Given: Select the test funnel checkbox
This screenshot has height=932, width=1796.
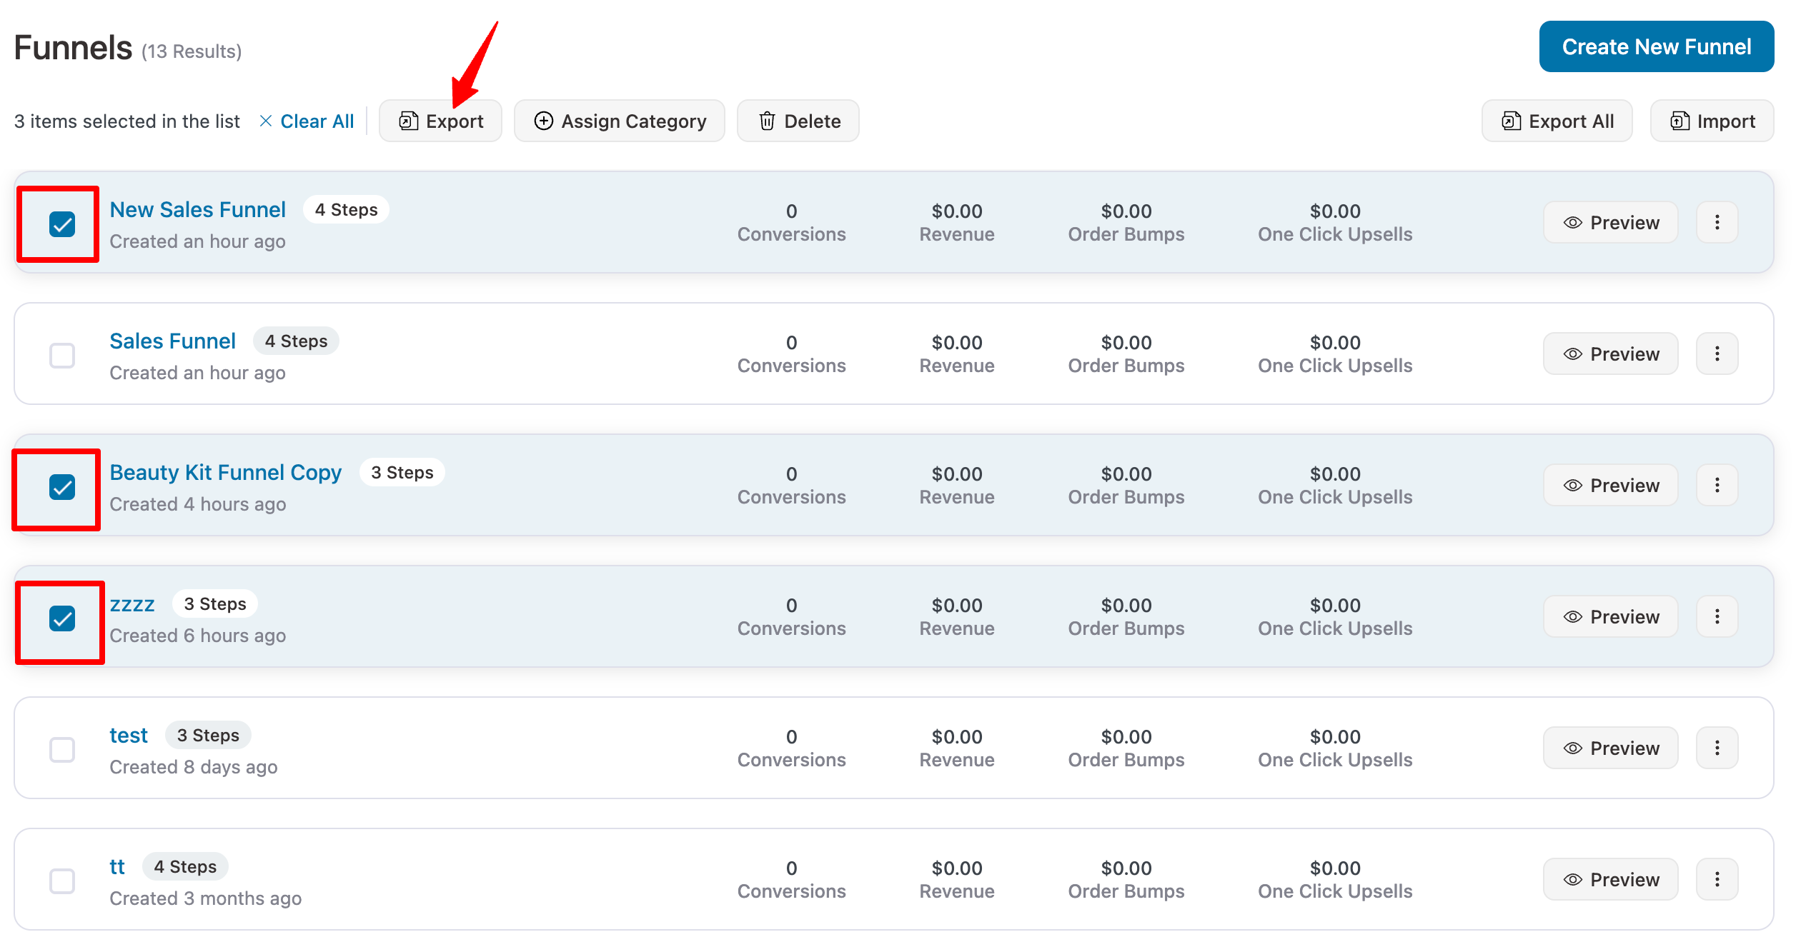Looking at the screenshot, I should (62, 750).
